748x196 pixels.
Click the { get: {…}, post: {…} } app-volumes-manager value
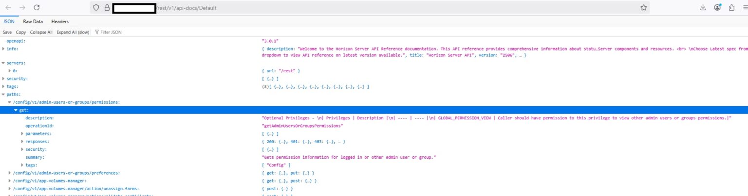click(x=289, y=180)
